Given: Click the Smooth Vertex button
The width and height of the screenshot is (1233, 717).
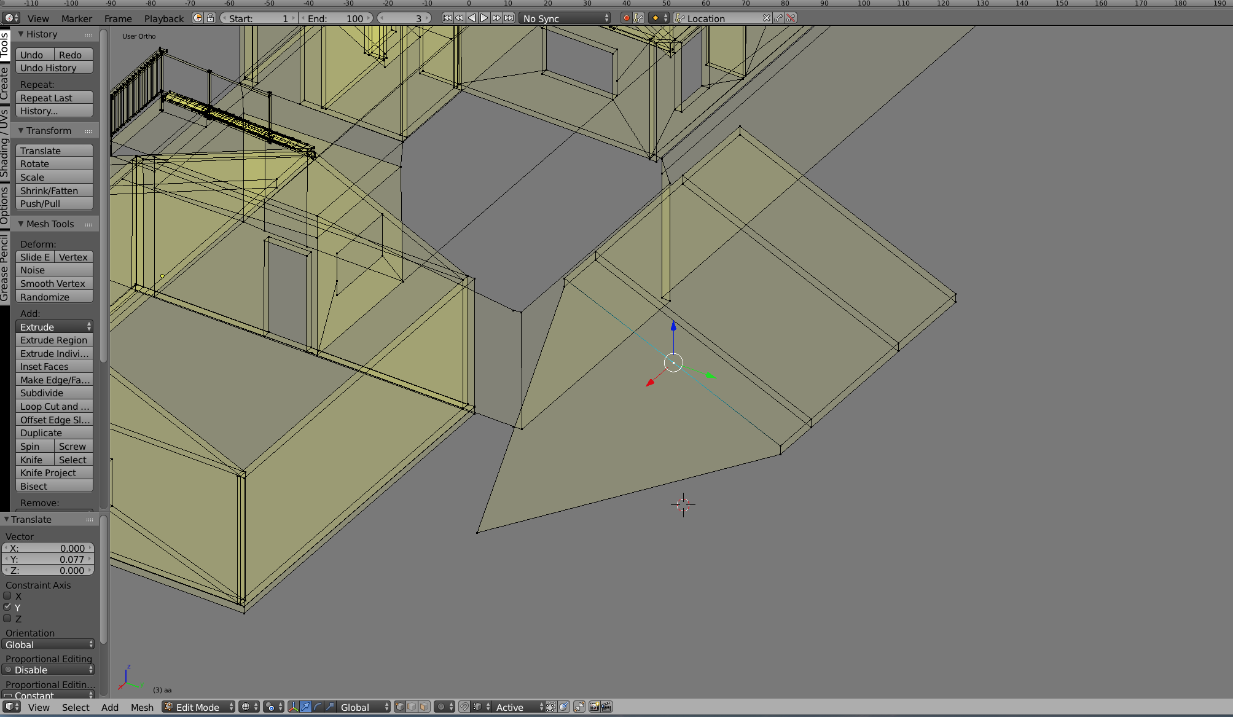Looking at the screenshot, I should click(x=54, y=284).
